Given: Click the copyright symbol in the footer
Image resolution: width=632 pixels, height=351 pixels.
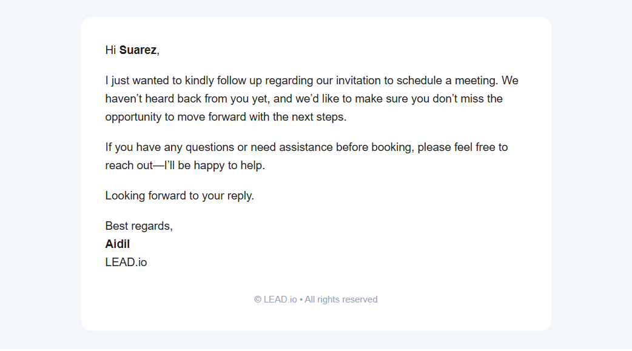Looking at the screenshot, I should point(258,299).
